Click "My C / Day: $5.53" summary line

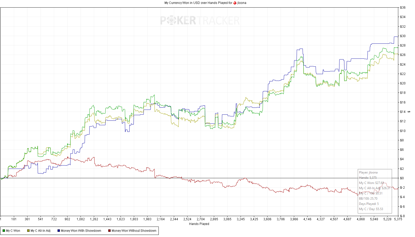(x=371, y=209)
